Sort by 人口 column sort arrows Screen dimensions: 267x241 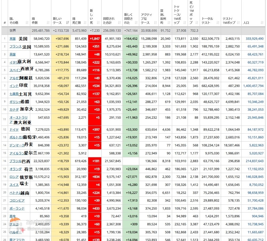click(x=262, y=23)
